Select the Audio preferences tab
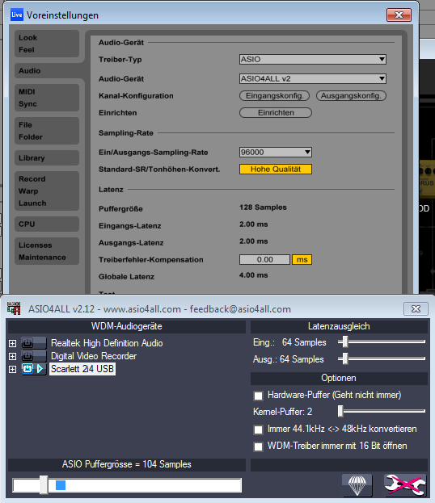Viewport: 435px width, 503px height. pos(47,70)
